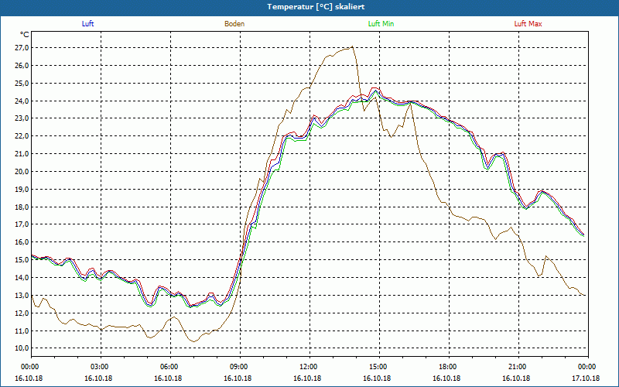Click the 21:00 time axis label

(518, 367)
